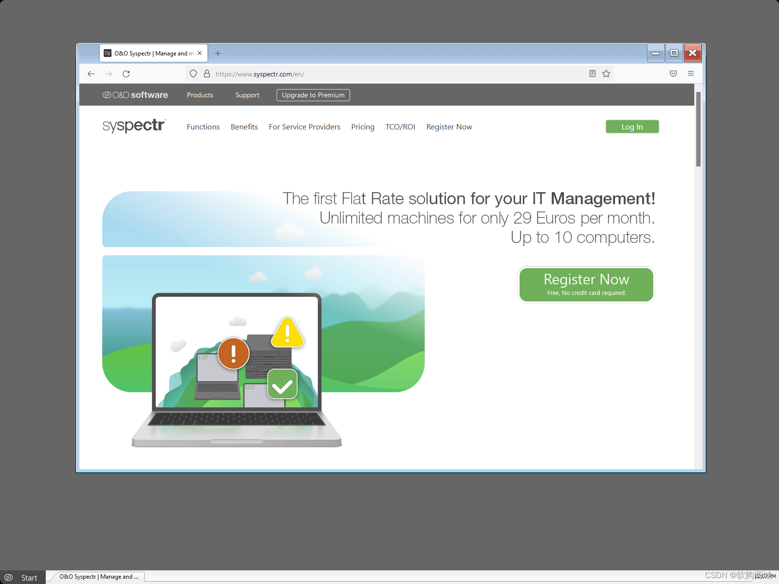This screenshot has width=779, height=584.
Task: Go to For Service Providers page
Action: pos(304,127)
